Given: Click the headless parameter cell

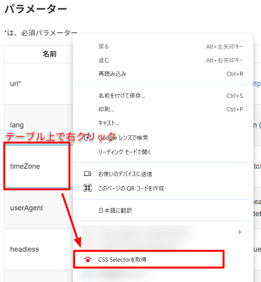Looking at the screenshot, I should [x=25, y=249].
